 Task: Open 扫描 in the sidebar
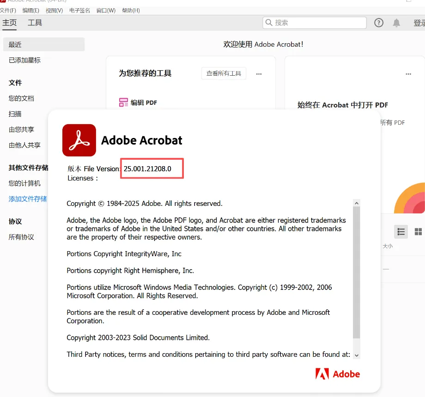click(15, 114)
